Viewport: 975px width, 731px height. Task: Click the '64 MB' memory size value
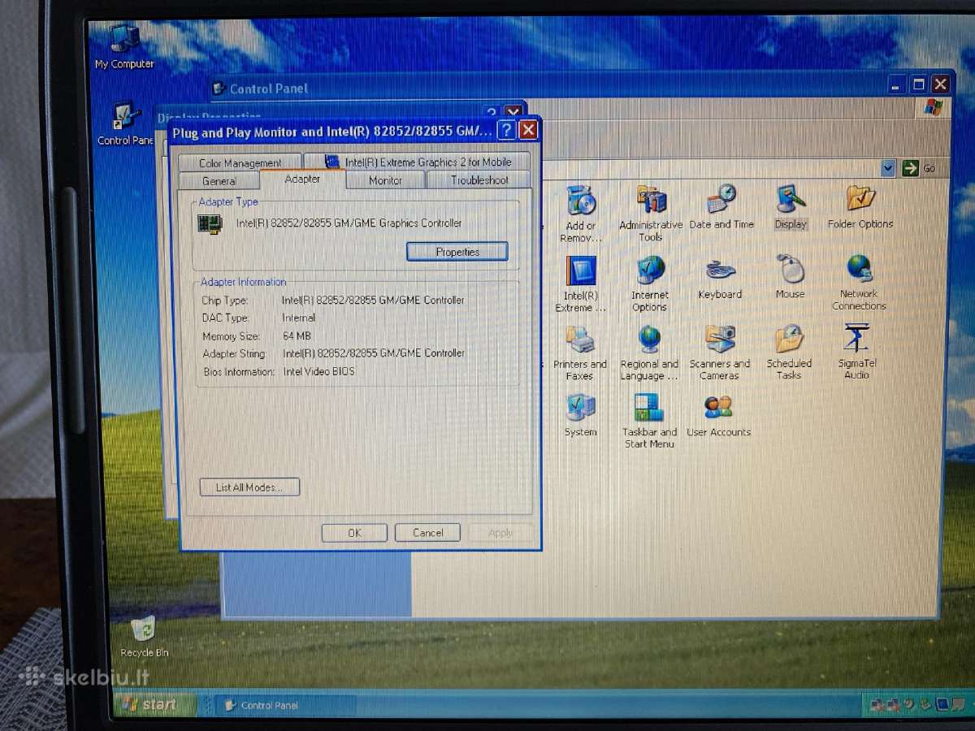click(297, 335)
